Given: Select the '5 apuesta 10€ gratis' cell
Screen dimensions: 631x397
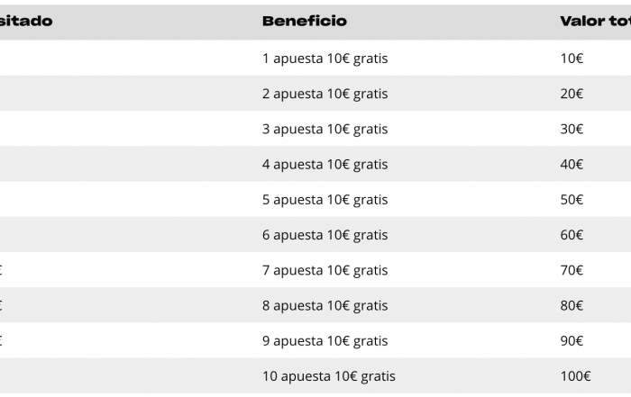Looking at the screenshot, I should (x=325, y=200).
